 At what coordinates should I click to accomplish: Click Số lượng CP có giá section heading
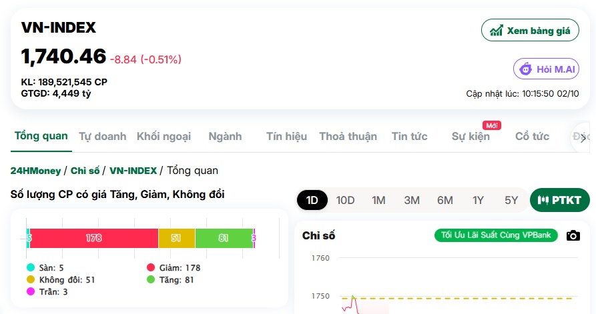[x=117, y=195]
